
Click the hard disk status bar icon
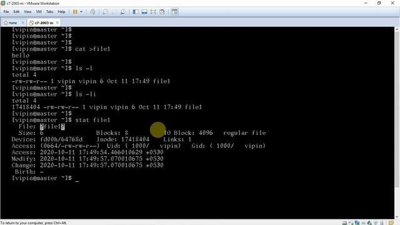click(x=344, y=222)
